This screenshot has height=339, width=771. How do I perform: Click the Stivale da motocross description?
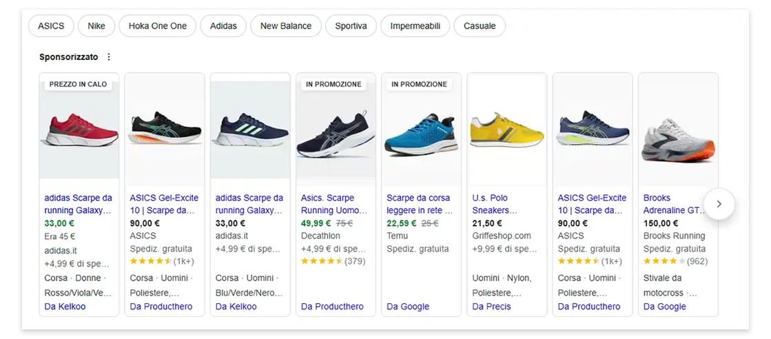[x=670, y=285]
